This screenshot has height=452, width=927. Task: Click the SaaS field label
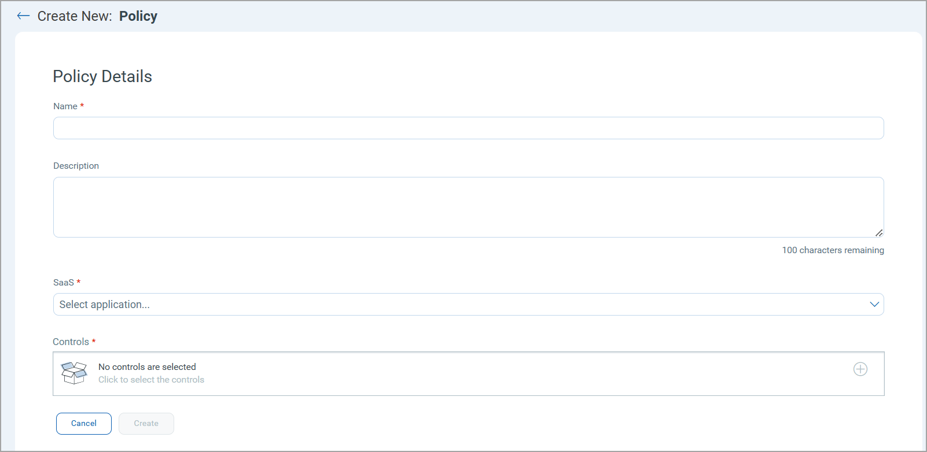coord(64,283)
